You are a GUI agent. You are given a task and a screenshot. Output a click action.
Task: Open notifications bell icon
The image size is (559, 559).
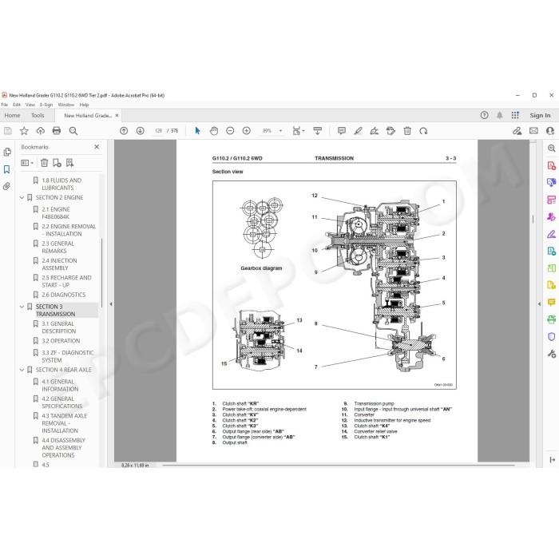tap(500, 115)
